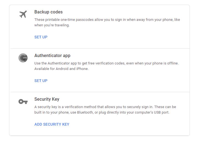The width and height of the screenshot is (197, 141).
Task: Click the 'Use the Authenticator app' description line
Action: 107,63
